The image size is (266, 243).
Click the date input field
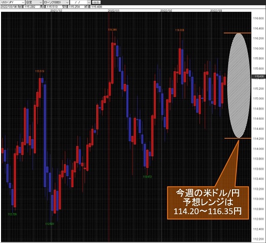79,2
